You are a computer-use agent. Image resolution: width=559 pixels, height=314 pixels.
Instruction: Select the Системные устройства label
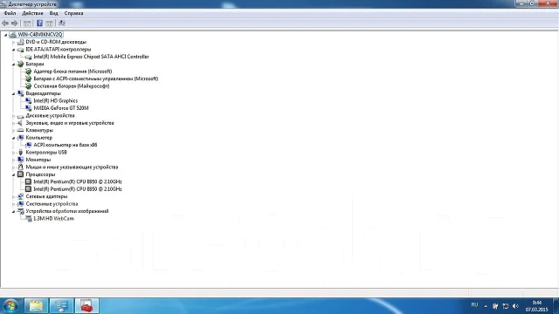pos(52,204)
